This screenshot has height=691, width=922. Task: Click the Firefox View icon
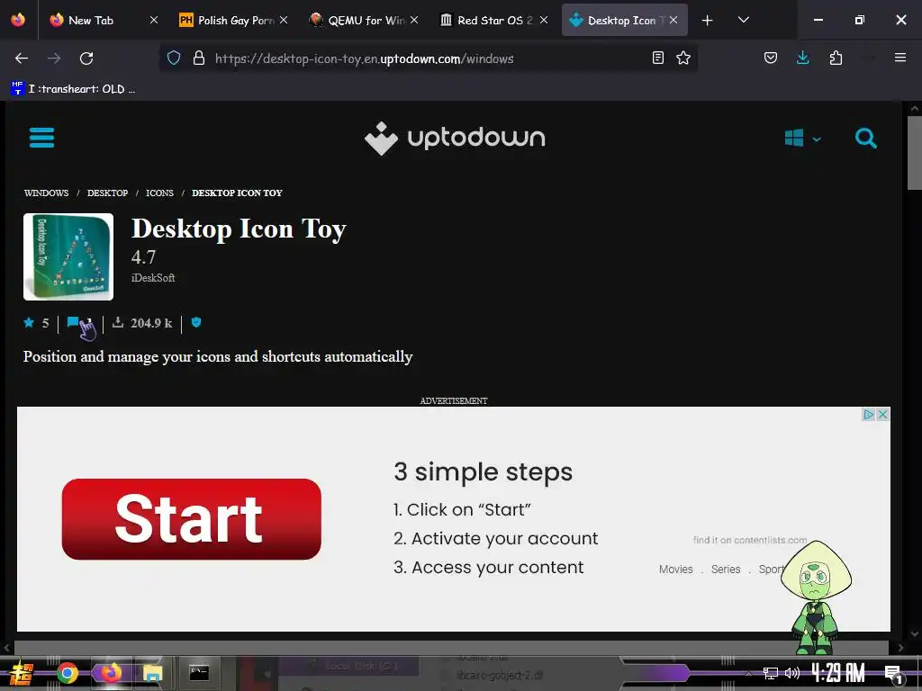[18, 20]
